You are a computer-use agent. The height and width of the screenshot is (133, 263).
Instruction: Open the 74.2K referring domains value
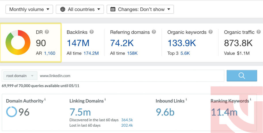(122, 43)
